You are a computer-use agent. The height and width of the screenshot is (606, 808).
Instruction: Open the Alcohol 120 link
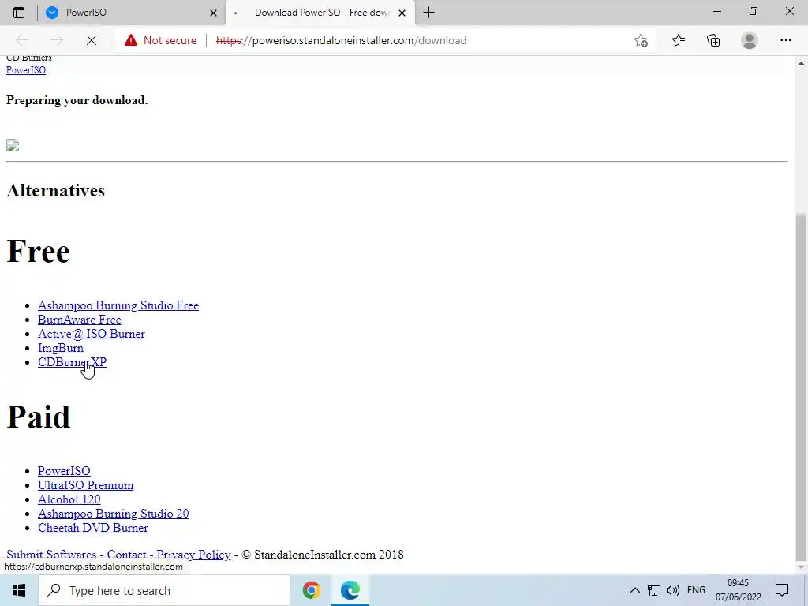click(69, 499)
